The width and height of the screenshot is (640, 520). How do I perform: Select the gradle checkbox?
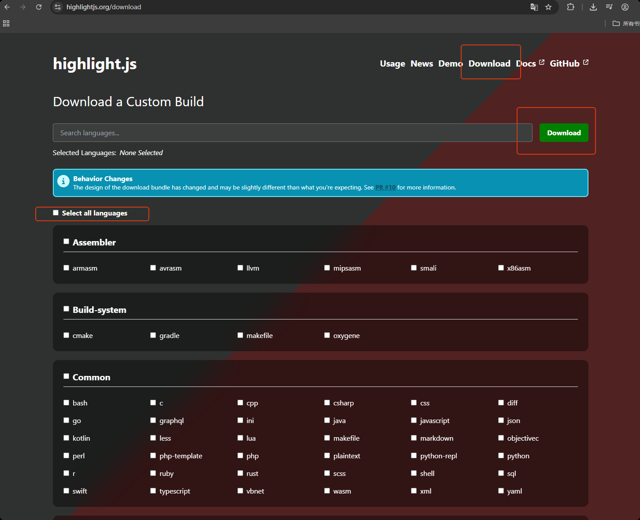point(153,335)
